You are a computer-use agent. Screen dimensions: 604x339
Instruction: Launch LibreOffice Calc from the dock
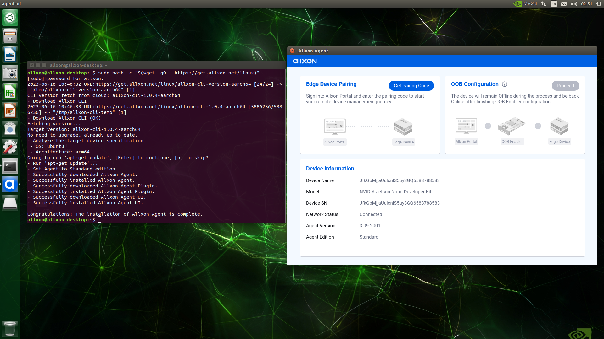coord(10,92)
